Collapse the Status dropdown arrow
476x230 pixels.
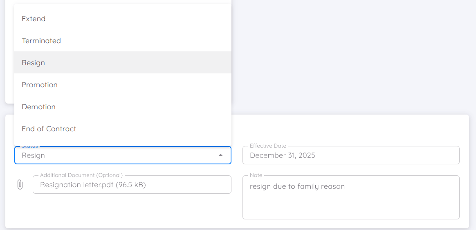(220, 155)
